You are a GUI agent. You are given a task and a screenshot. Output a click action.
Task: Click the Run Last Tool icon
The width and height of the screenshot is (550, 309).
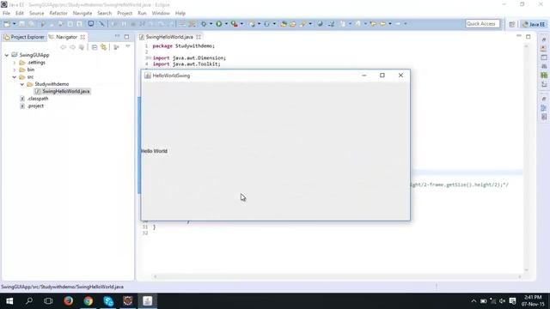pos(235,24)
